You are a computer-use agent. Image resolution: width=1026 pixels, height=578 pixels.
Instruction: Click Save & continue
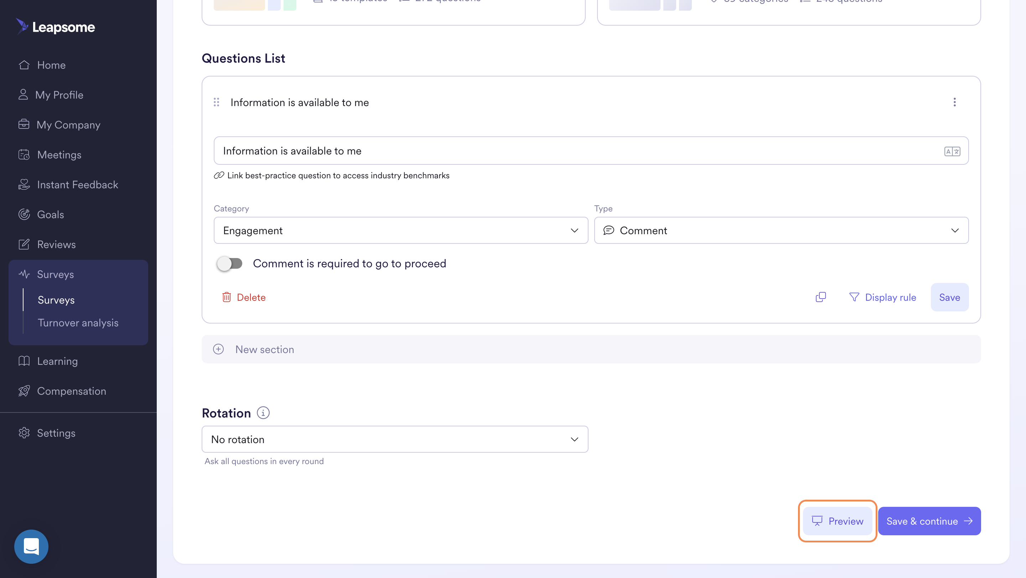coord(929,521)
